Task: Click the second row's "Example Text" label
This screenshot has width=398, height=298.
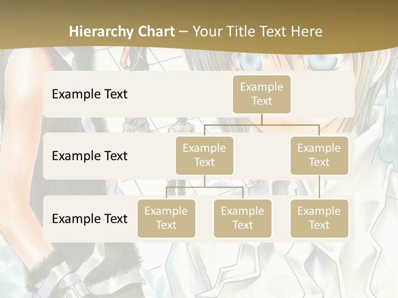Action: click(90, 156)
